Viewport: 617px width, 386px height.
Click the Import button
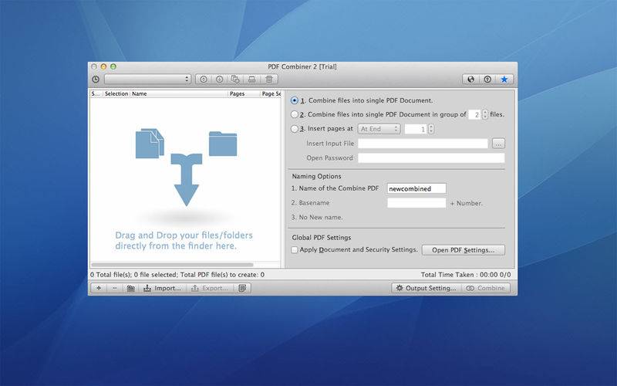point(163,288)
